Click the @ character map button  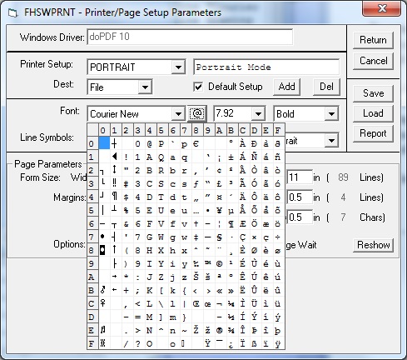(197, 113)
